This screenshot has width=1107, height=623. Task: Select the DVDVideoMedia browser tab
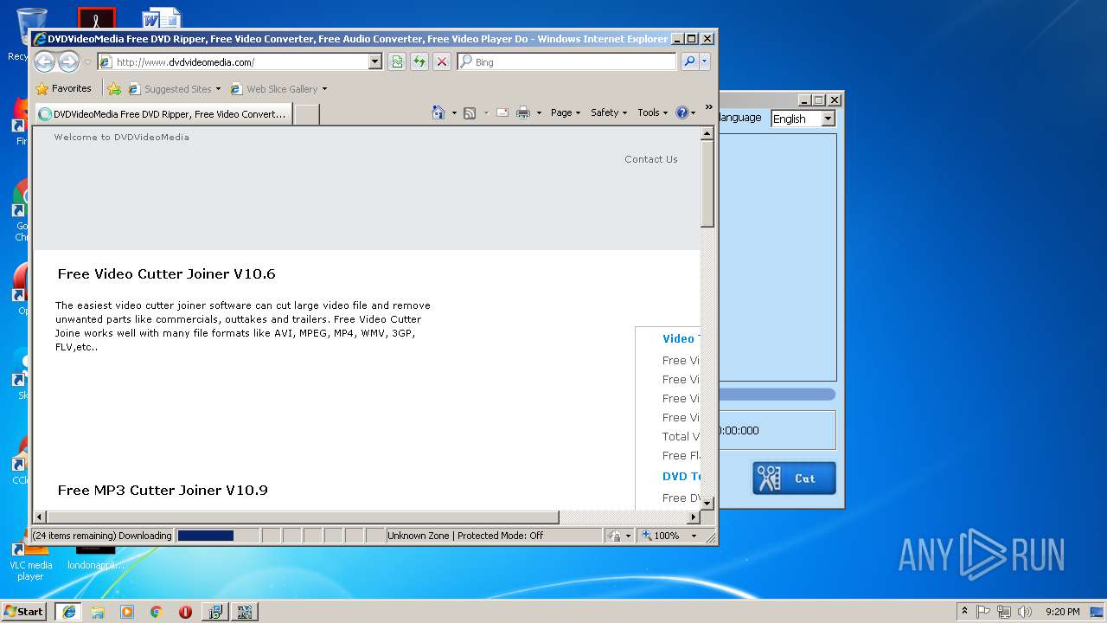tap(163, 113)
